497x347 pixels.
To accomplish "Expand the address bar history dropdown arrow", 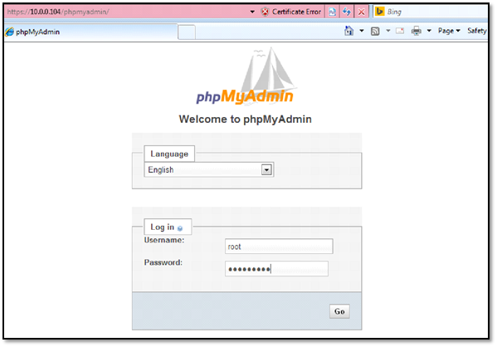I will (252, 12).
